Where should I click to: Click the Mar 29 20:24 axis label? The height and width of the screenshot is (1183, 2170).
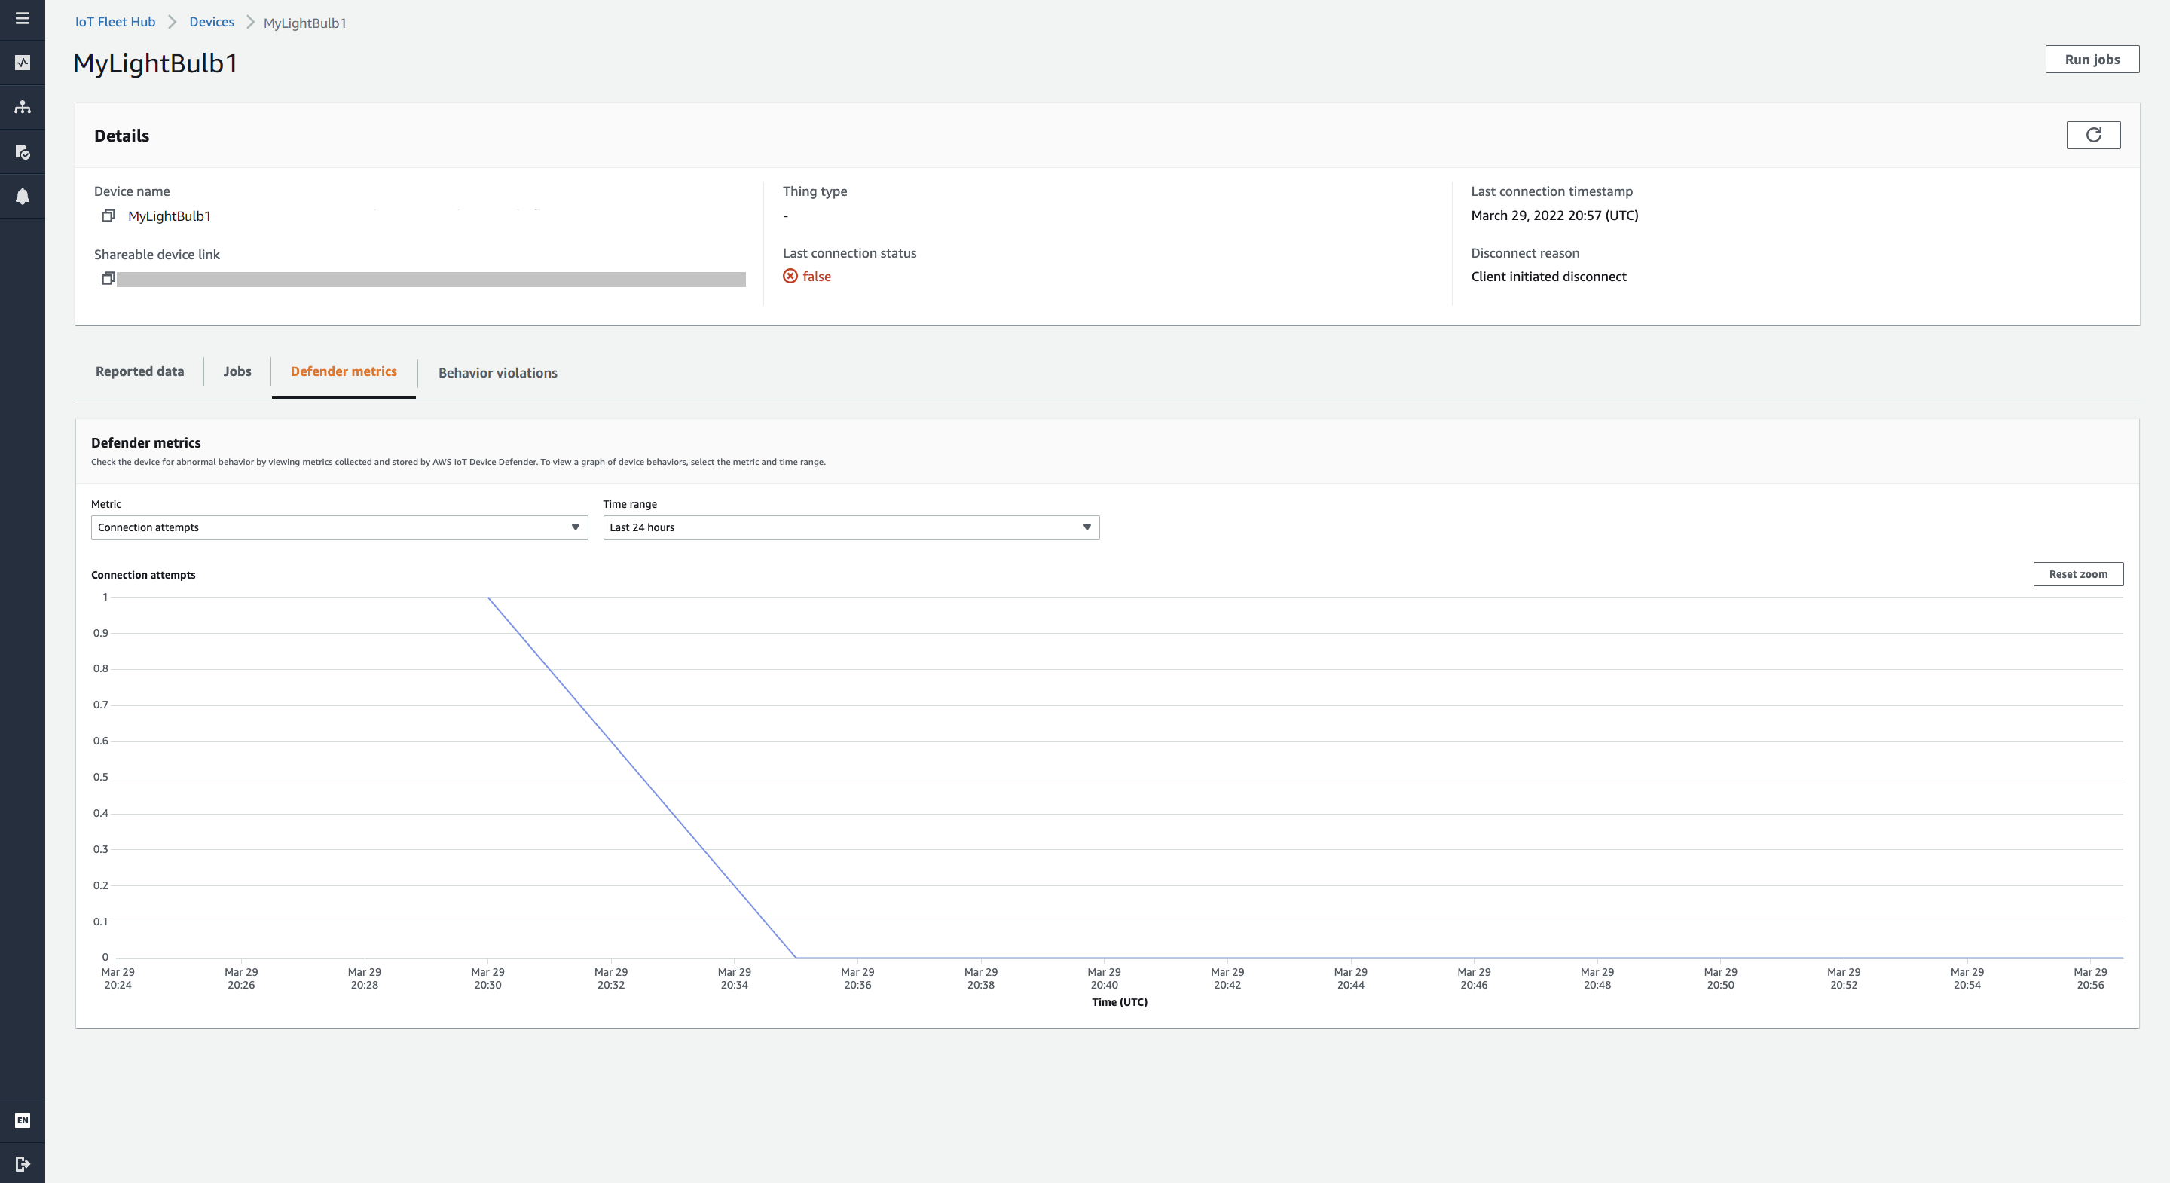click(x=118, y=978)
